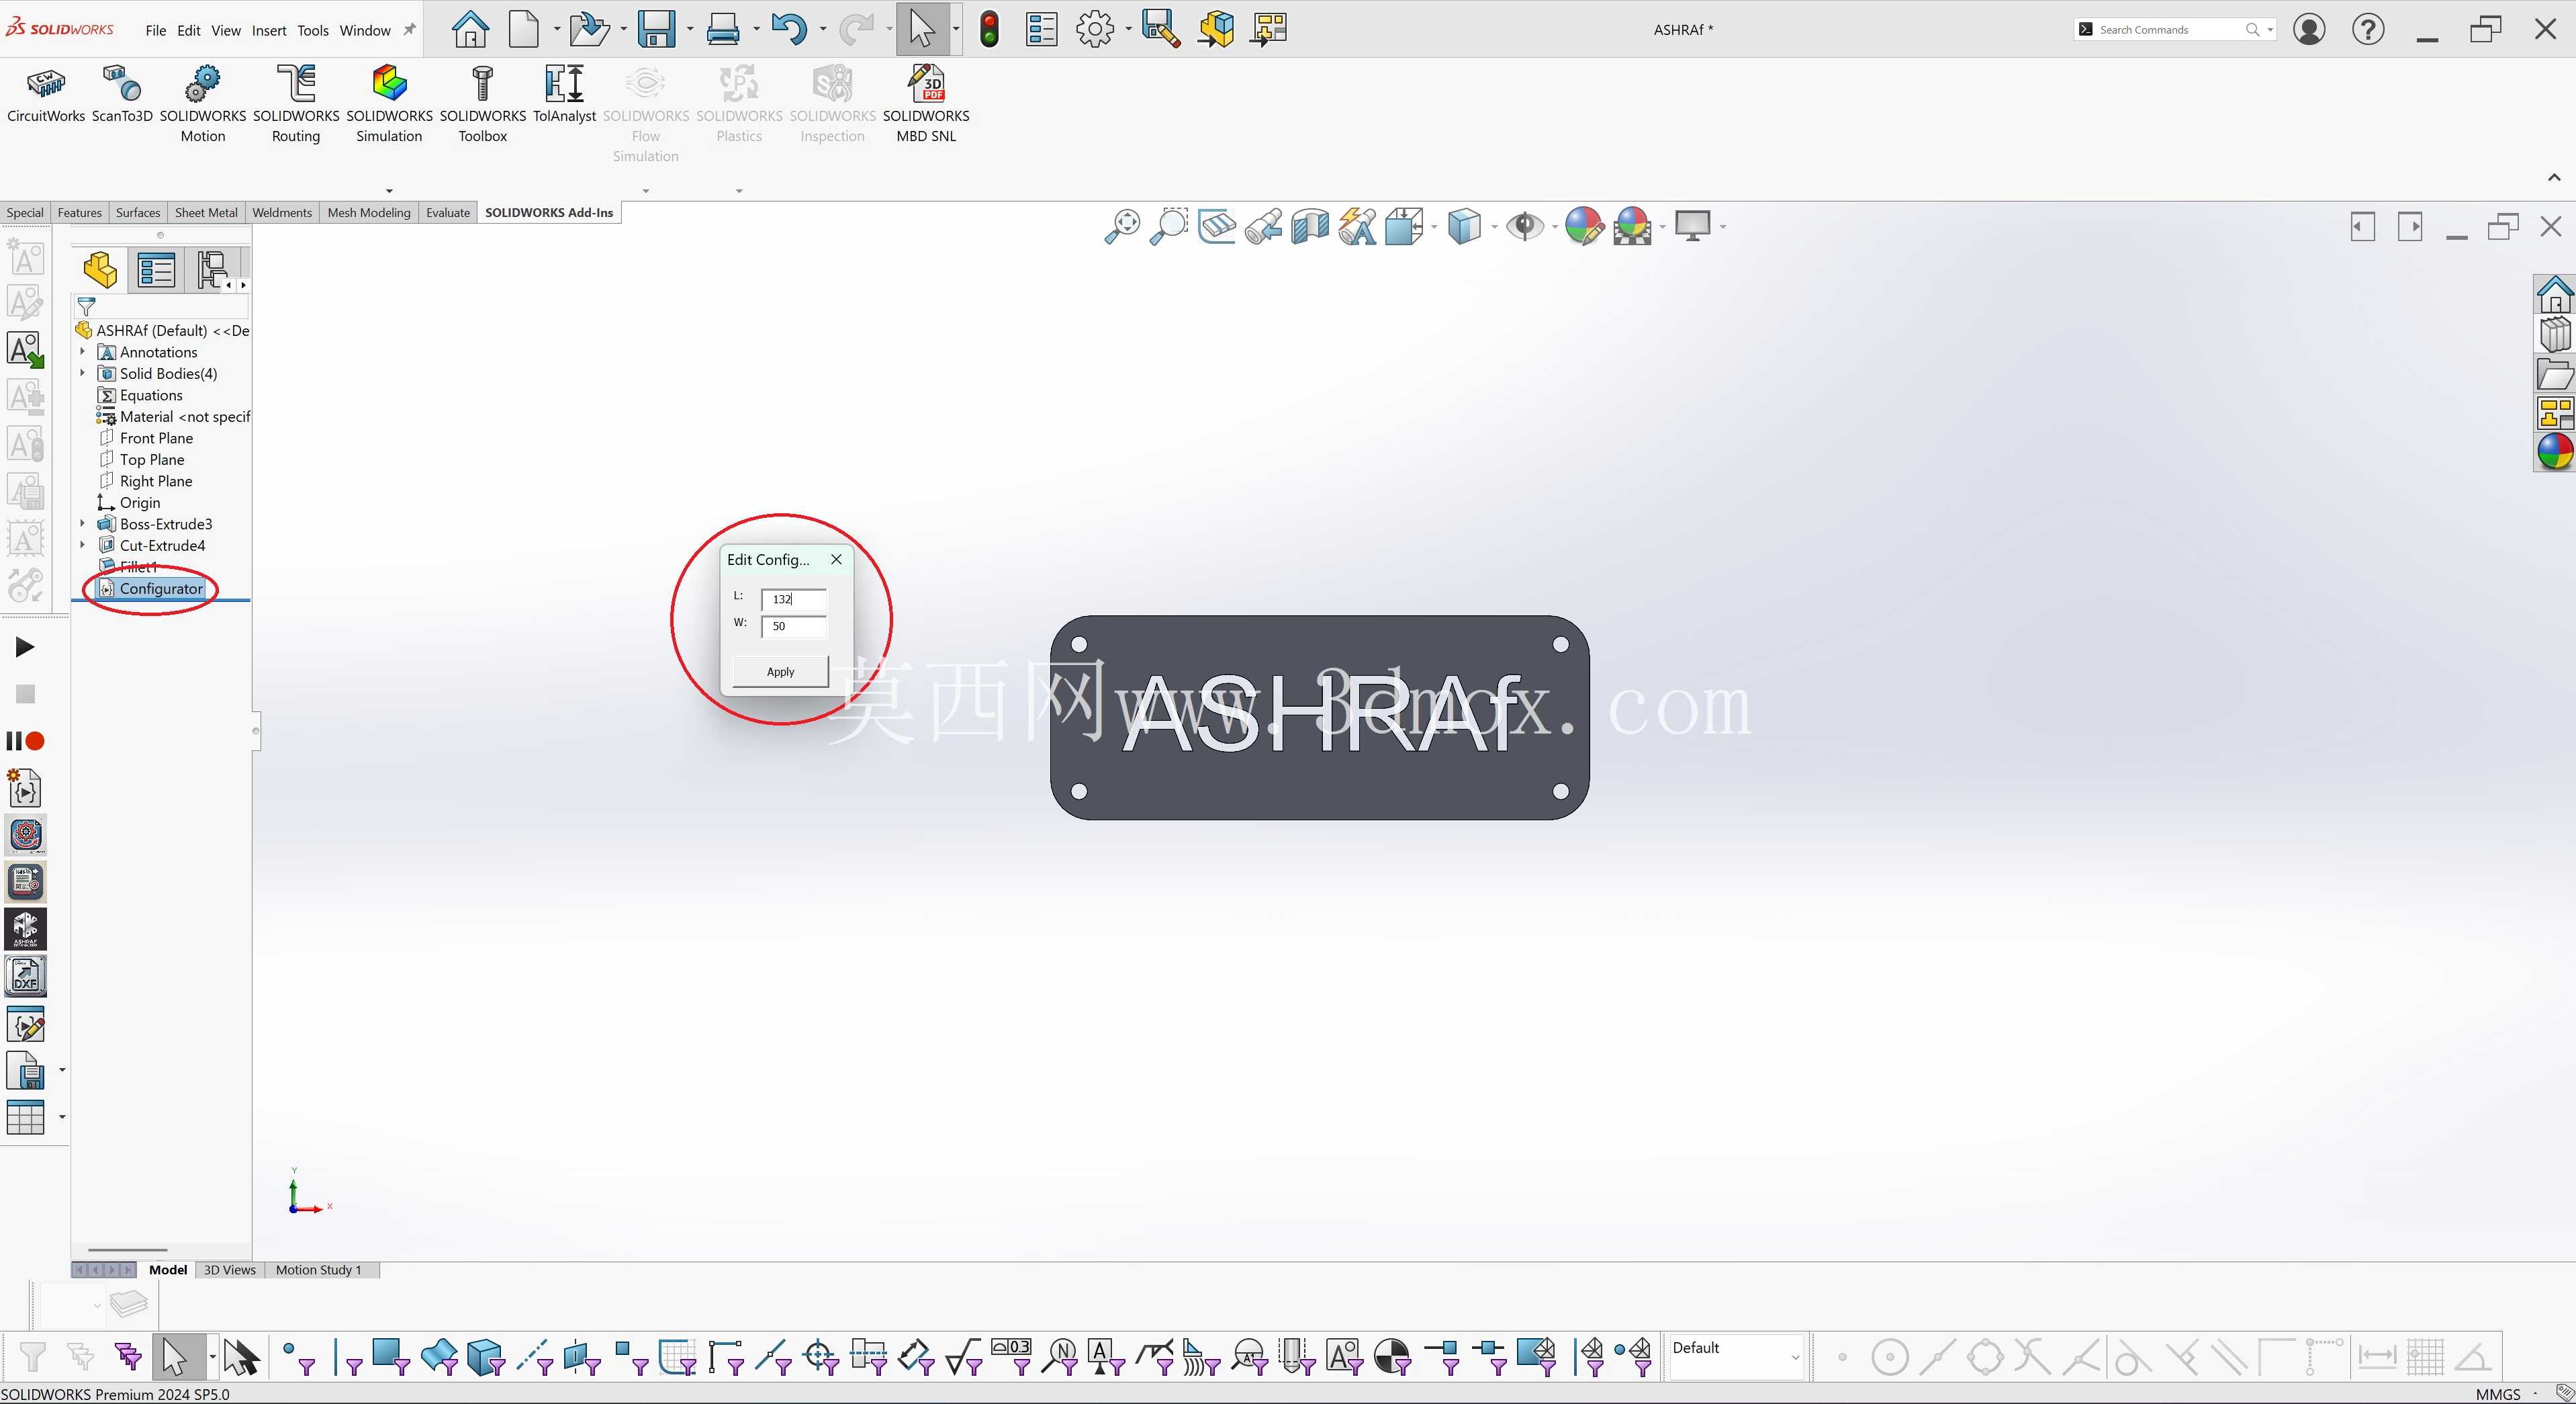Close the Edit Config dialog
Screen dimensions: 2576x1404
(x=836, y=559)
